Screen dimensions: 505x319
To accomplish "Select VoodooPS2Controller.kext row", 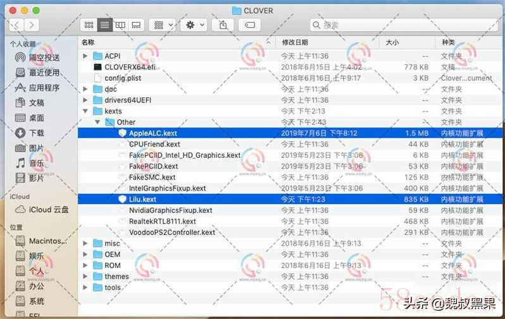I will (x=290, y=232).
